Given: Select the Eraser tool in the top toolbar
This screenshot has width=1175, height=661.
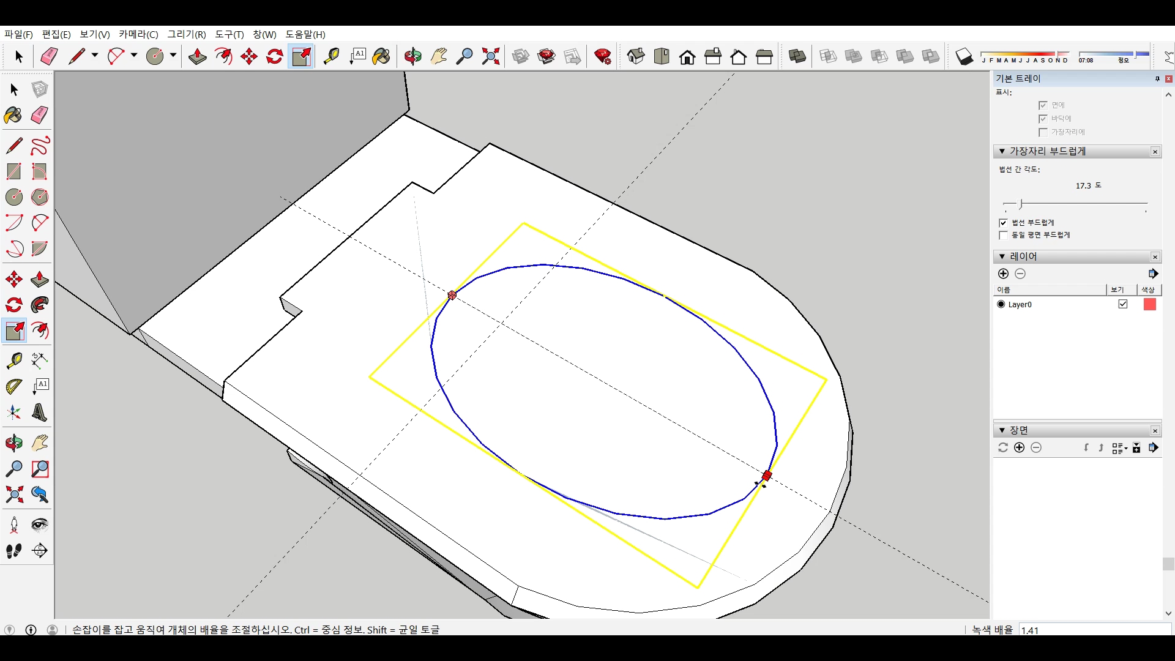Looking at the screenshot, I should tap(49, 57).
